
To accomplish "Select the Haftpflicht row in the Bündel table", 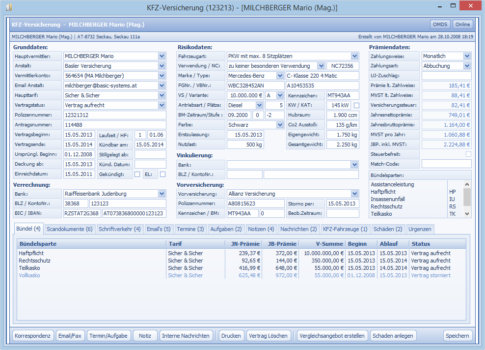I will (241, 253).
